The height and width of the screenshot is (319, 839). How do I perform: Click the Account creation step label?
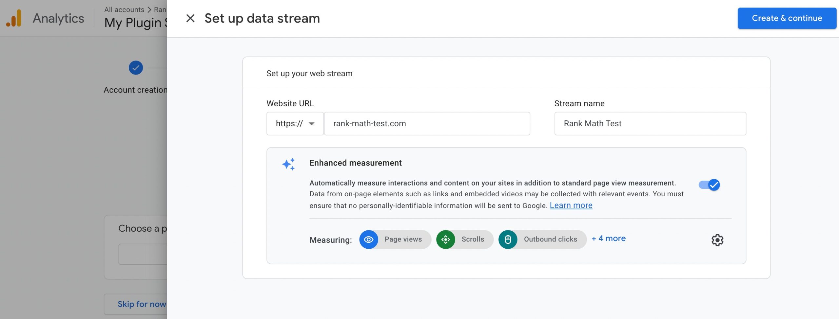click(135, 90)
